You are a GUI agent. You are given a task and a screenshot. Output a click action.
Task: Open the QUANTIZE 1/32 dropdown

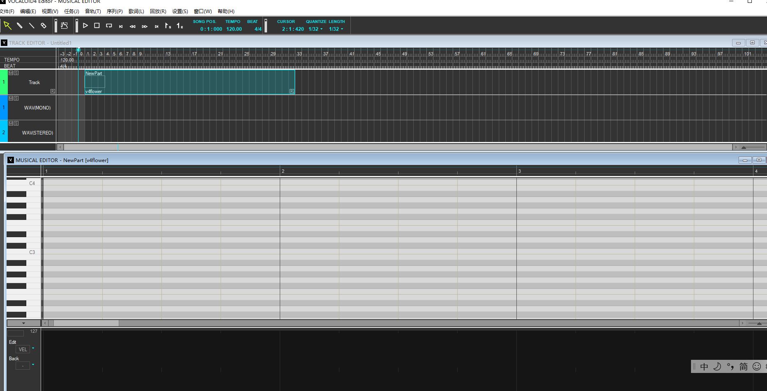tap(316, 29)
